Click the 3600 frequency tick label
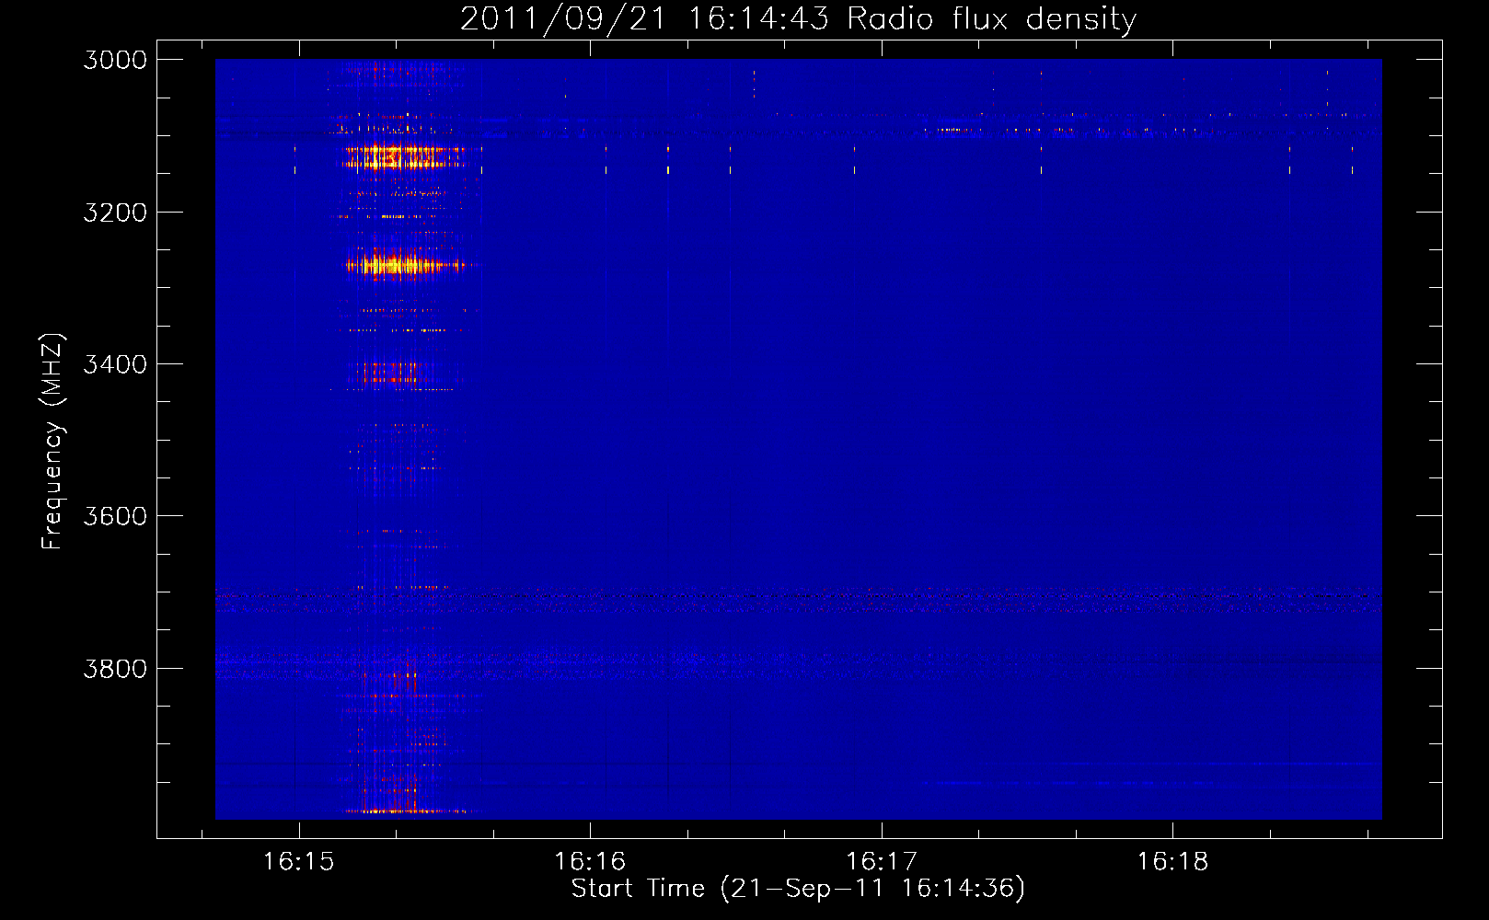Screen dimensions: 1489x920 pyautogui.click(x=115, y=516)
